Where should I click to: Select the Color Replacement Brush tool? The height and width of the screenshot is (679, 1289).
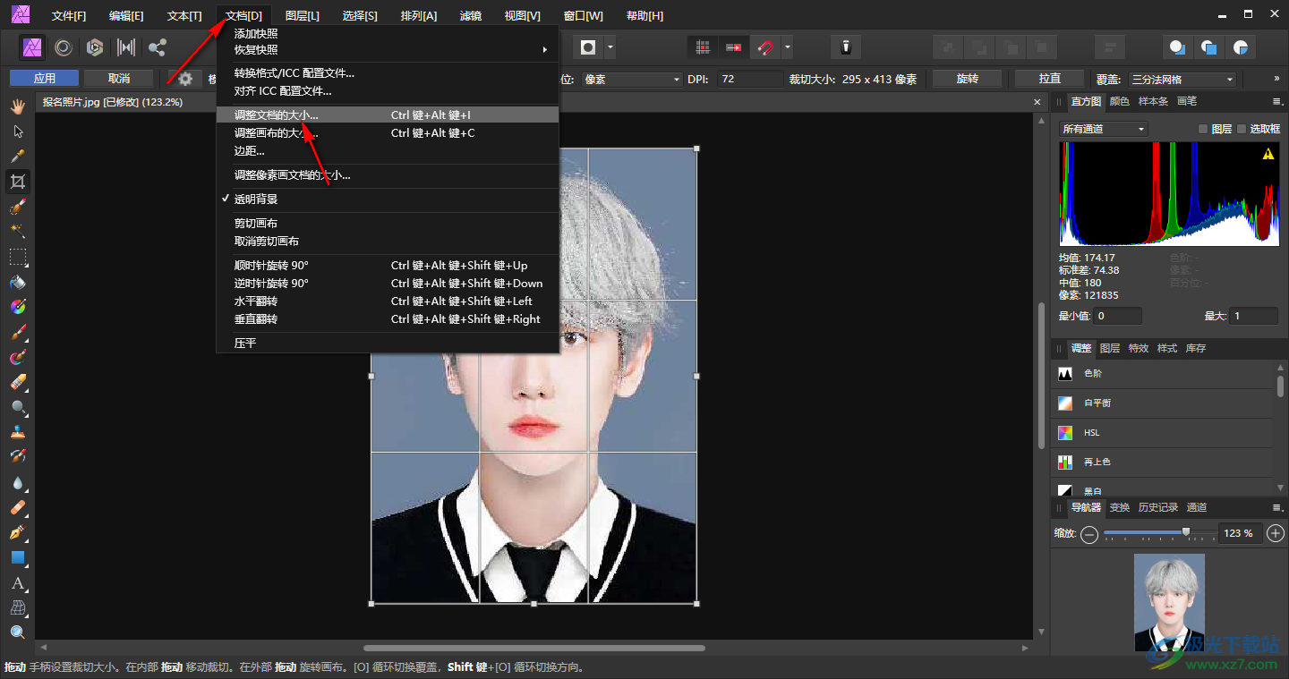click(17, 357)
